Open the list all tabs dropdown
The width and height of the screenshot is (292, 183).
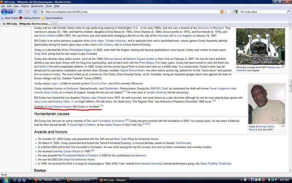[x=290, y=24]
